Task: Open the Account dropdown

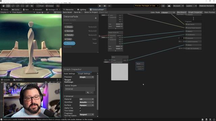Action: [x=179, y=6]
